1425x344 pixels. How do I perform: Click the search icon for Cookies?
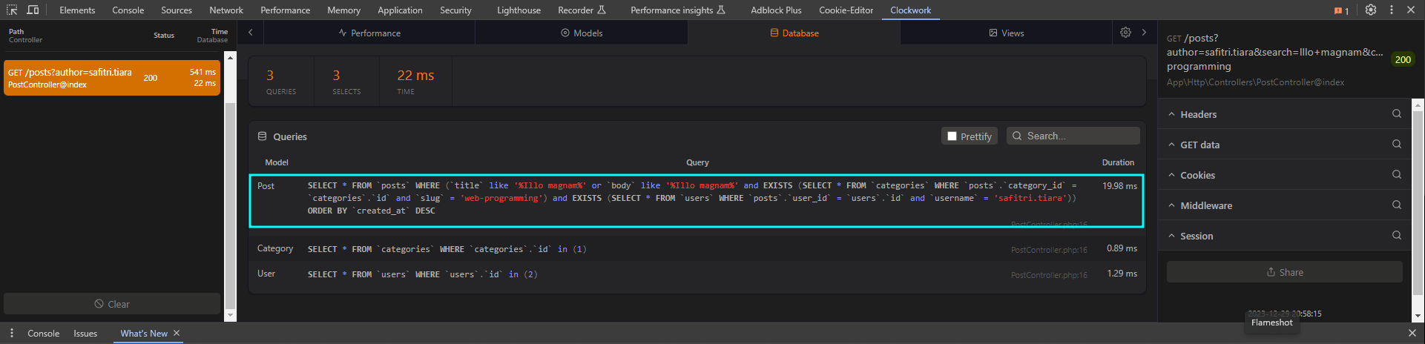(x=1397, y=175)
